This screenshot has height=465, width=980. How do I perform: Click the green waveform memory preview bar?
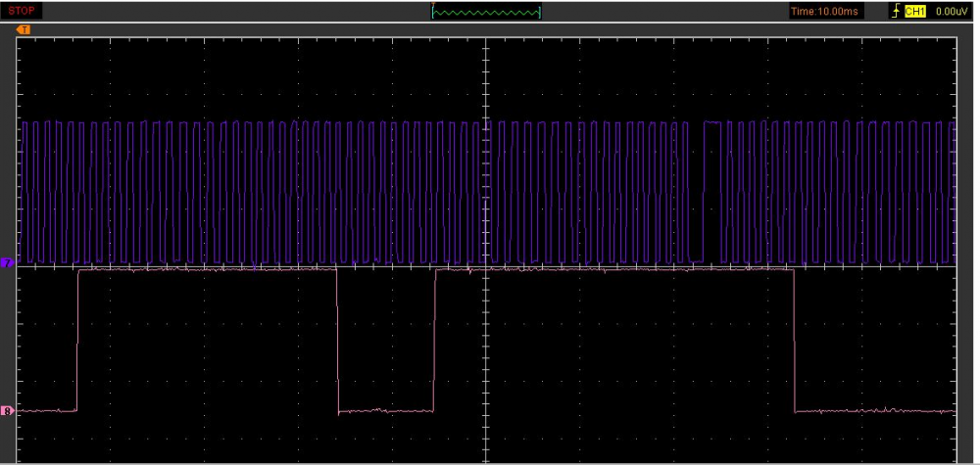[x=486, y=12]
